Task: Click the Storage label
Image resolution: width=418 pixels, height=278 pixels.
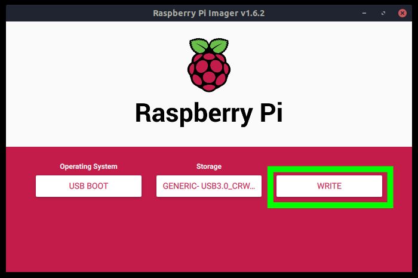Action: pyautogui.click(x=209, y=166)
